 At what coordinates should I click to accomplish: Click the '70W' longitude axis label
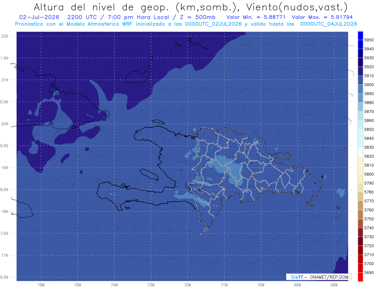[261, 285]
